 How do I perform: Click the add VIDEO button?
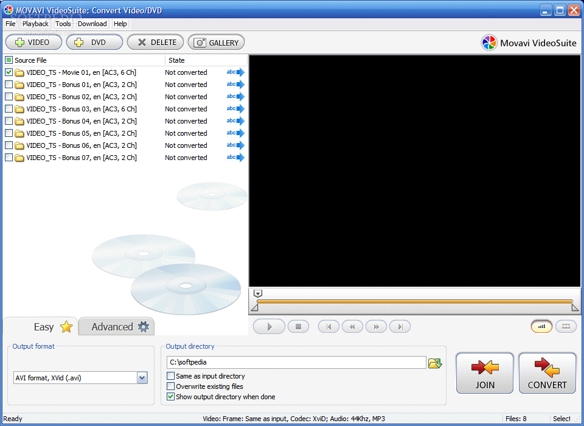click(x=33, y=42)
